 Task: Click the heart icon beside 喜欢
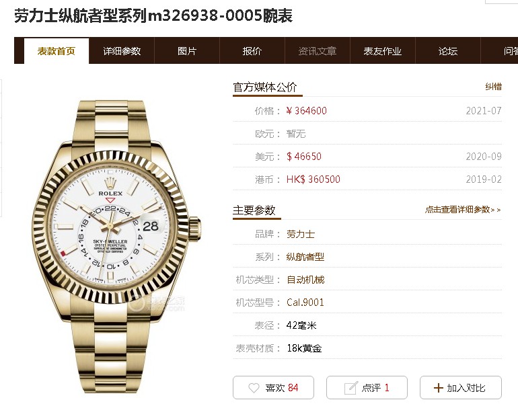click(x=254, y=388)
